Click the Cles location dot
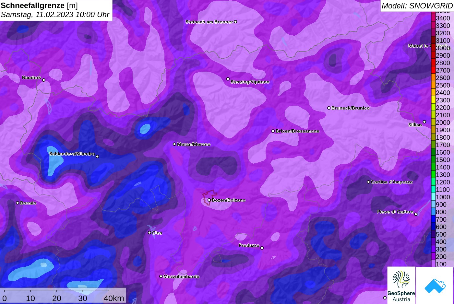Viewport: 454px width, 304px height. pyautogui.click(x=149, y=232)
